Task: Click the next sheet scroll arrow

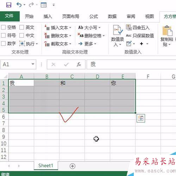Action: click(19, 166)
